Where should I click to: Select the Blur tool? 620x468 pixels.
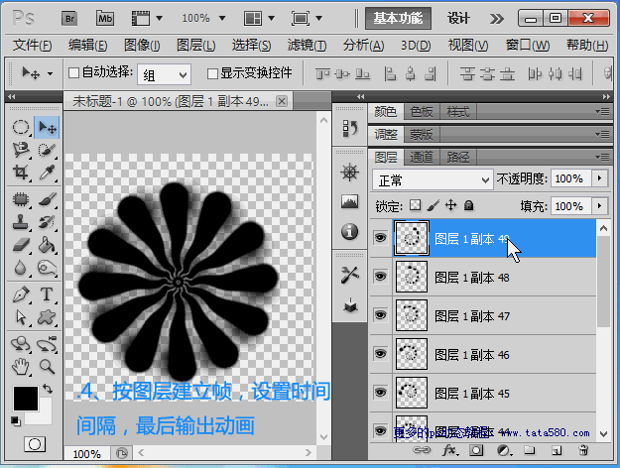pos(21,268)
